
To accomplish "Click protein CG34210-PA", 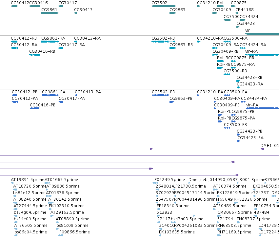I will point(210,92).
